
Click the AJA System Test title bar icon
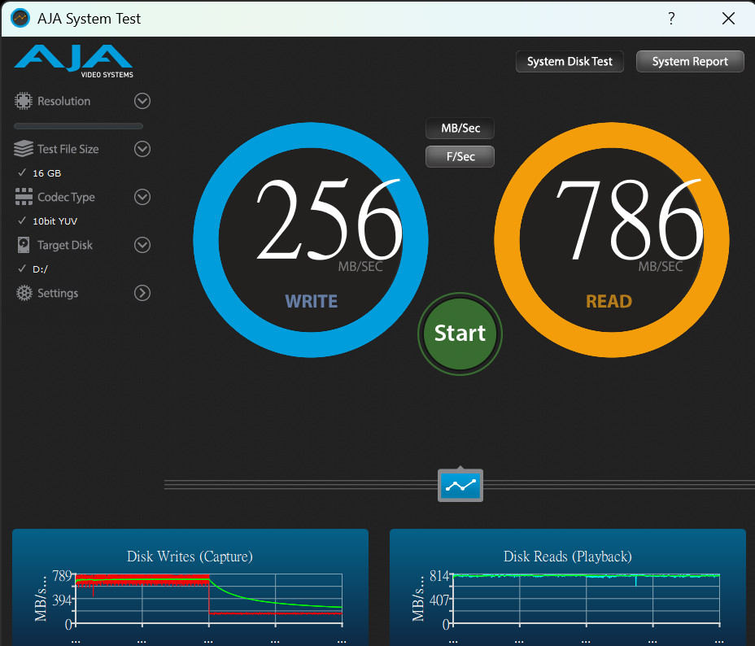tap(20, 18)
